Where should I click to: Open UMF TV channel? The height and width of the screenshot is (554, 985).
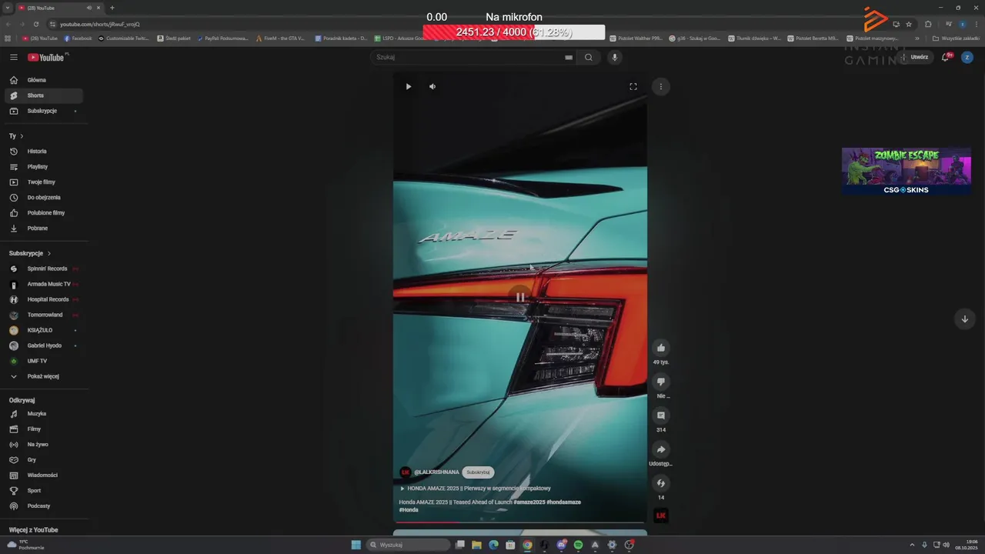[x=44, y=361]
